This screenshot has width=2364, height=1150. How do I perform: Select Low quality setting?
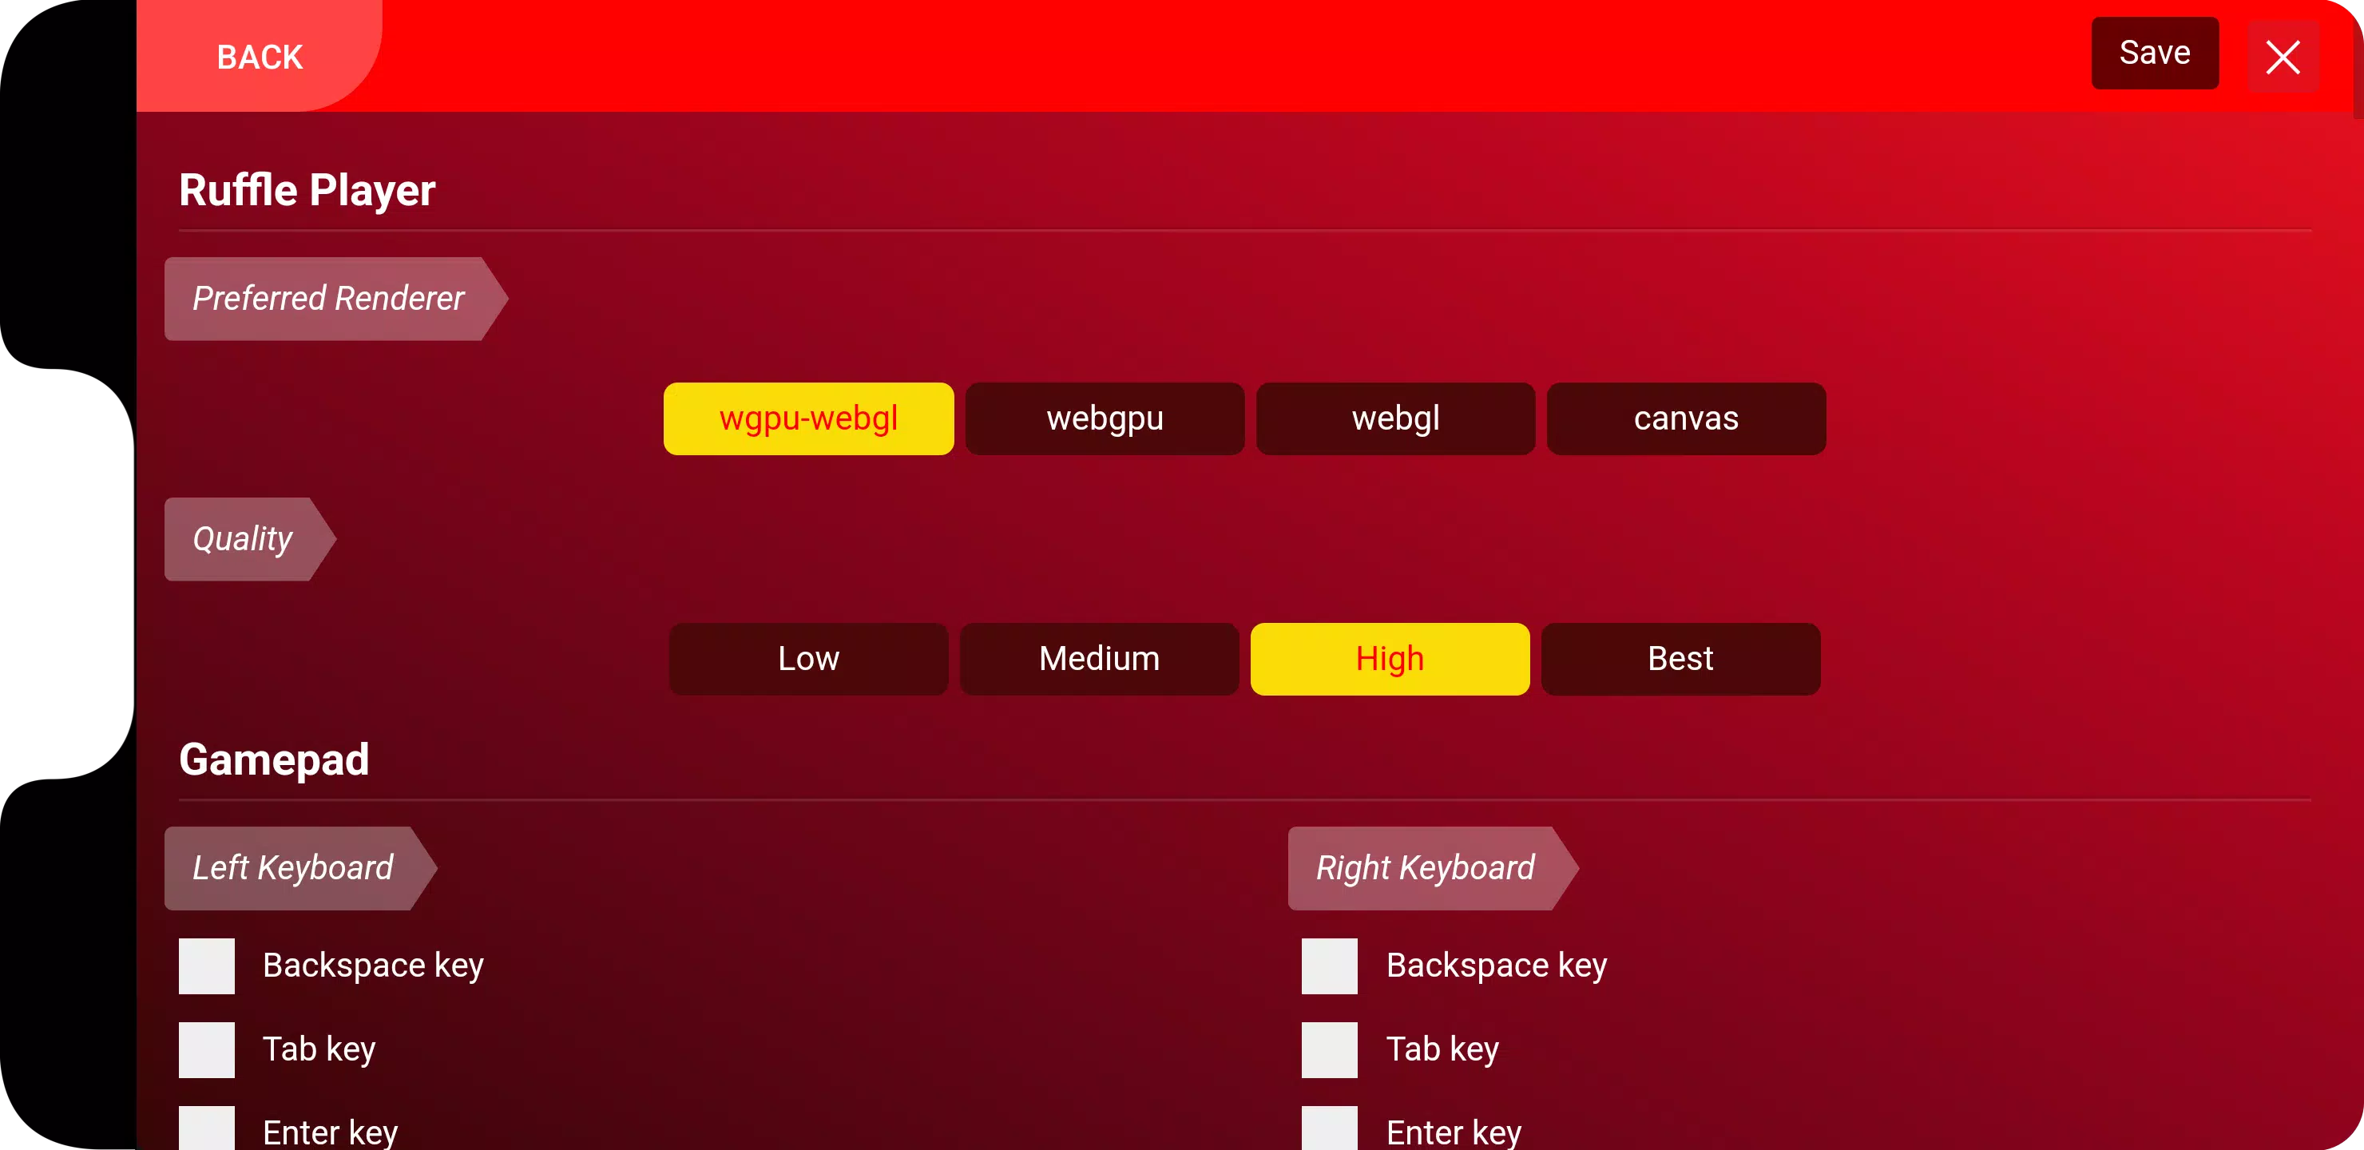click(x=810, y=659)
